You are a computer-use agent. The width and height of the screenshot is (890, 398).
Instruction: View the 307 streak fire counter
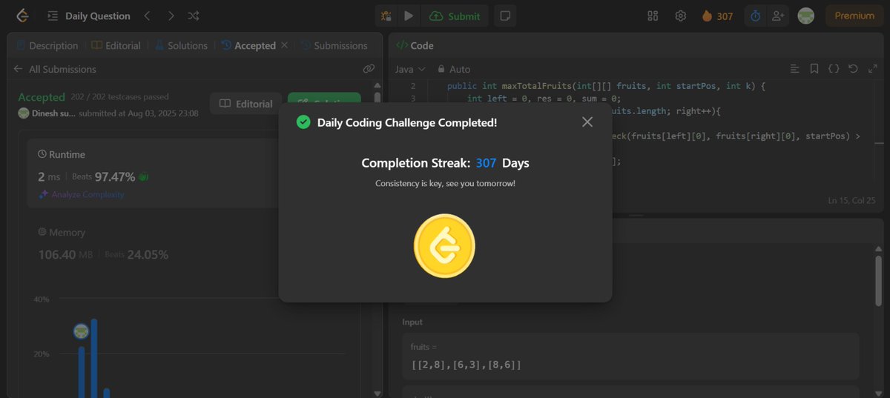pos(717,16)
